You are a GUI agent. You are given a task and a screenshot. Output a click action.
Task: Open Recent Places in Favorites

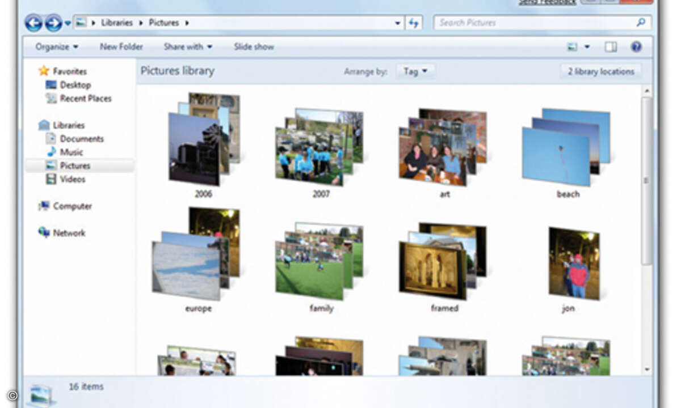tap(86, 99)
